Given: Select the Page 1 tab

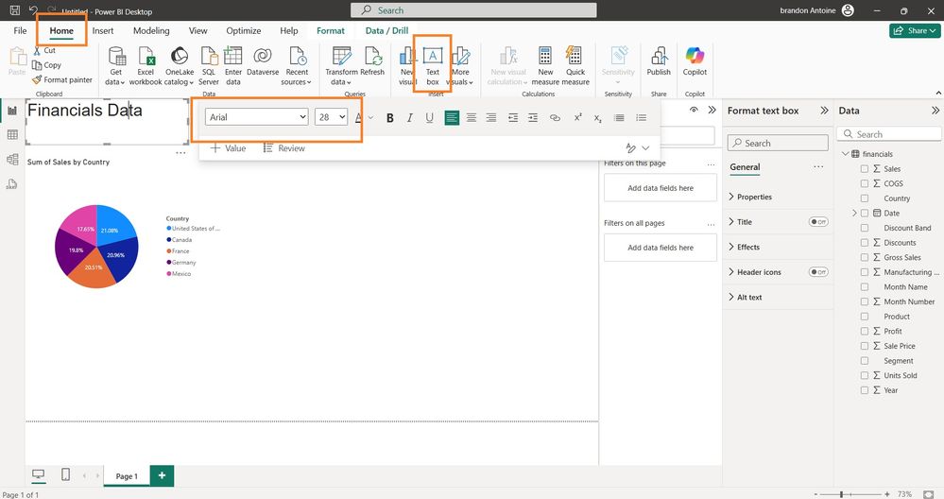Looking at the screenshot, I should pos(127,476).
